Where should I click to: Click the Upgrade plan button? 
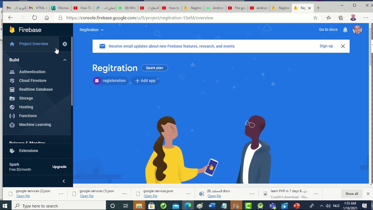[x=59, y=167]
